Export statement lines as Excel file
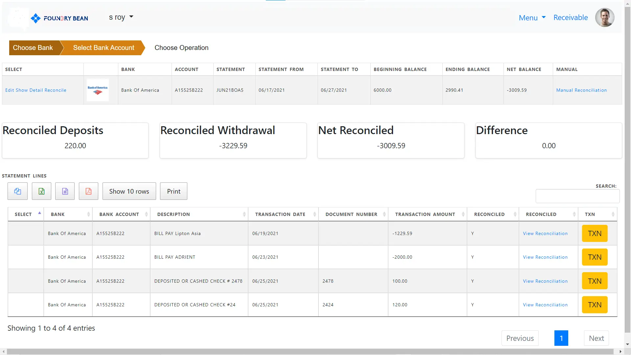Screen dimensions: 631x355 click(41, 191)
